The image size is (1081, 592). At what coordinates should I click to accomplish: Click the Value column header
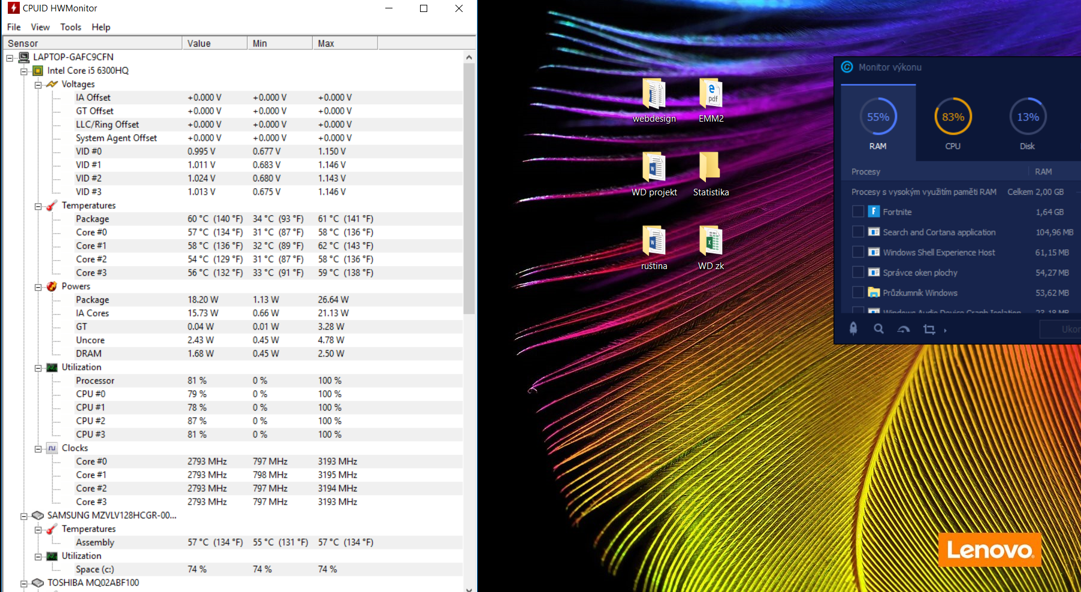[214, 43]
